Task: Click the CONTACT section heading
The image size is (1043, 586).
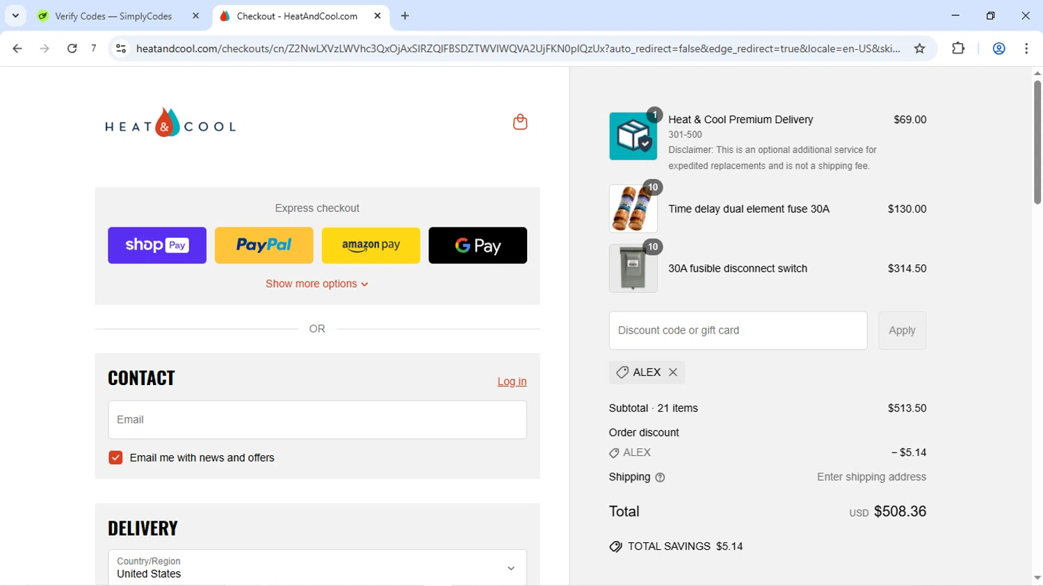Action: coord(141,378)
